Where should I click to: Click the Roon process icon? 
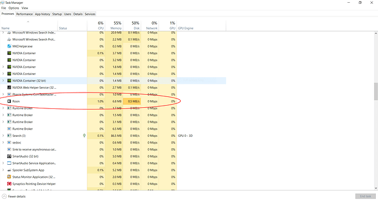(x=9, y=101)
